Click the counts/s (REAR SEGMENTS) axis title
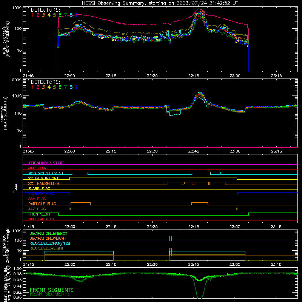The image size is (302, 302). pyautogui.click(x=4, y=113)
